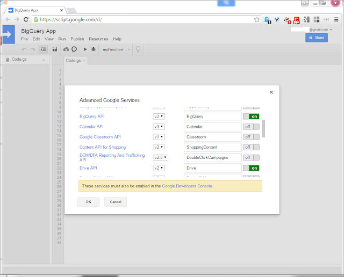This screenshot has width=344, height=277.
Task: Edit the ShoppingContent identifier field
Action: (x=213, y=147)
